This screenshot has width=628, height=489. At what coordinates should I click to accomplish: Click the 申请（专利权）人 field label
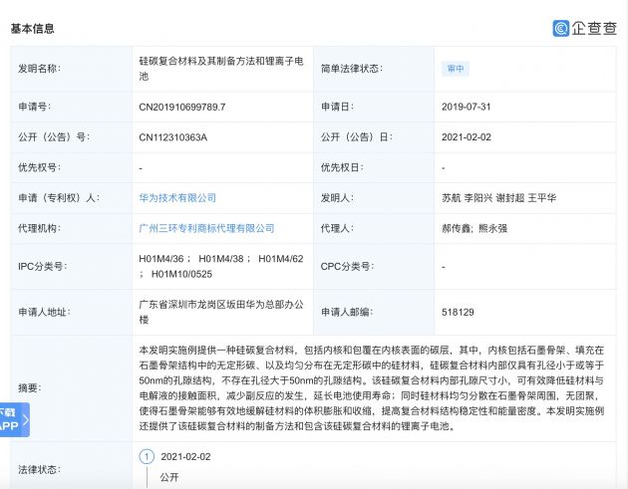pyautogui.click(x=59, y=197)
